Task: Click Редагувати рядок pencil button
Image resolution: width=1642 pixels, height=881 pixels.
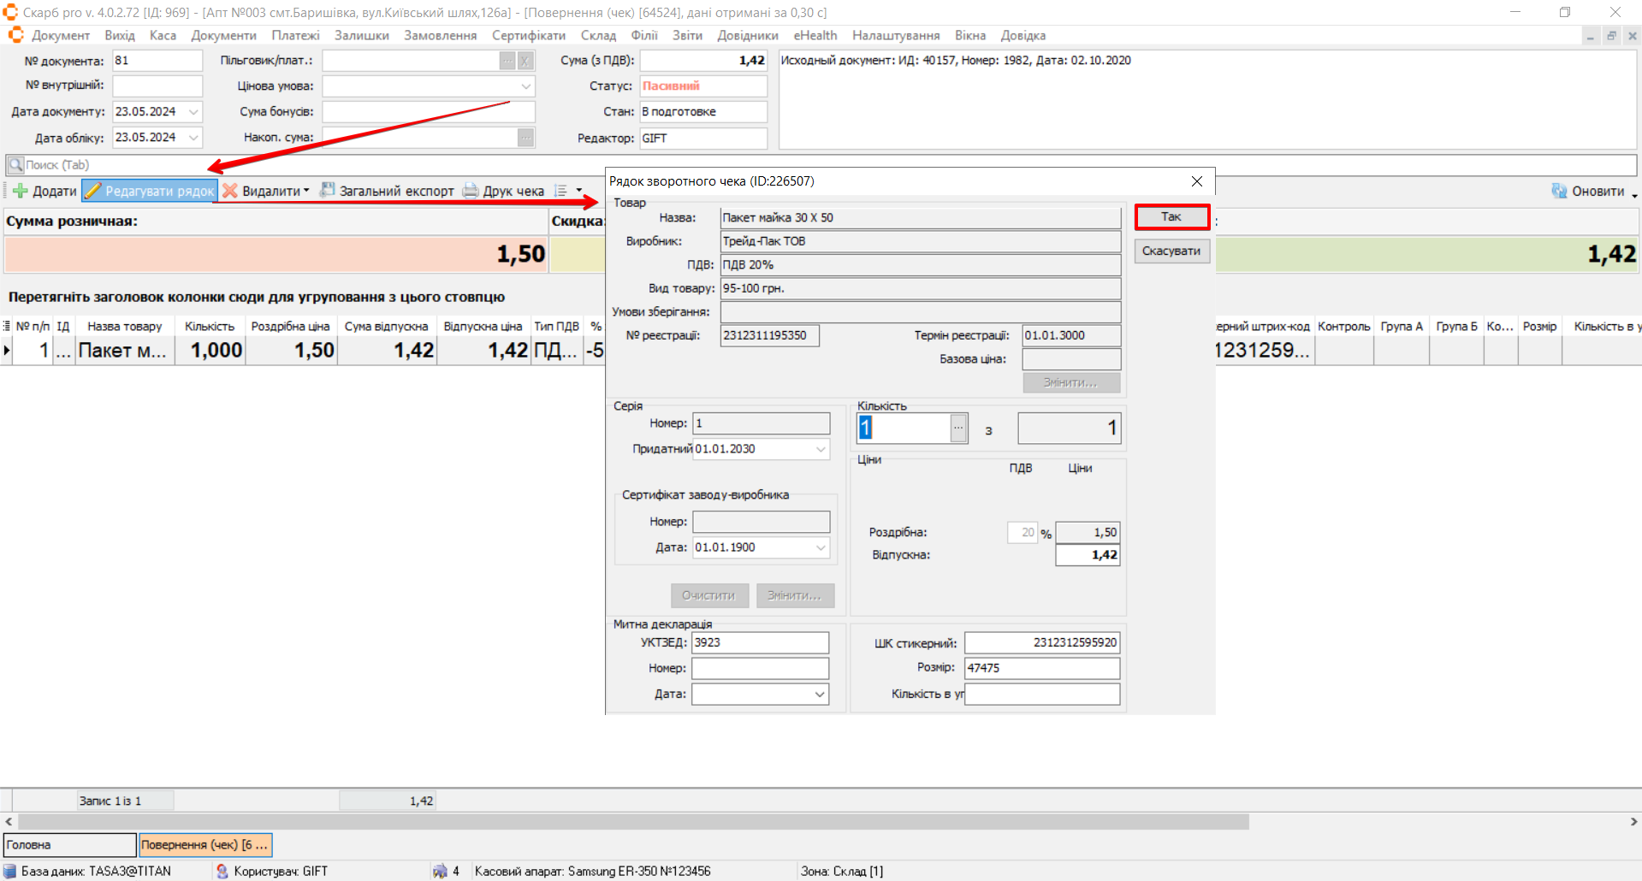Action: [x=151, y=191]
